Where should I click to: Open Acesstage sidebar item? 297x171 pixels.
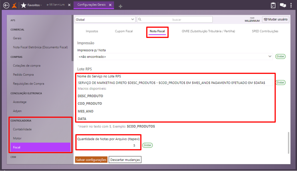(x=20, y=102)
